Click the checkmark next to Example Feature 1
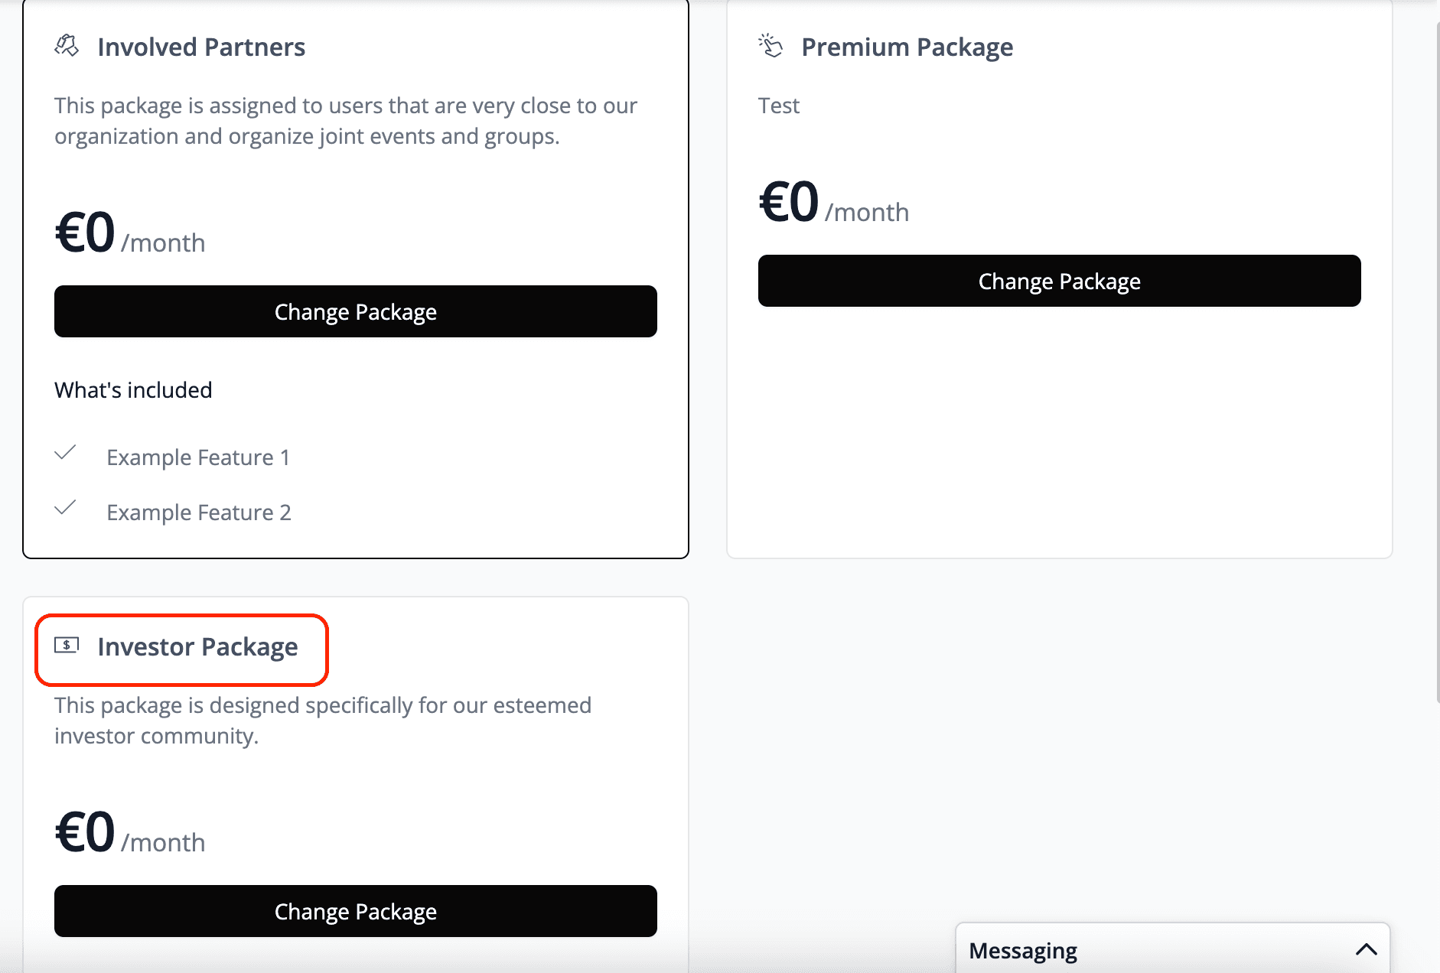This screenshot has height=973, width=1440. (66, 453)
